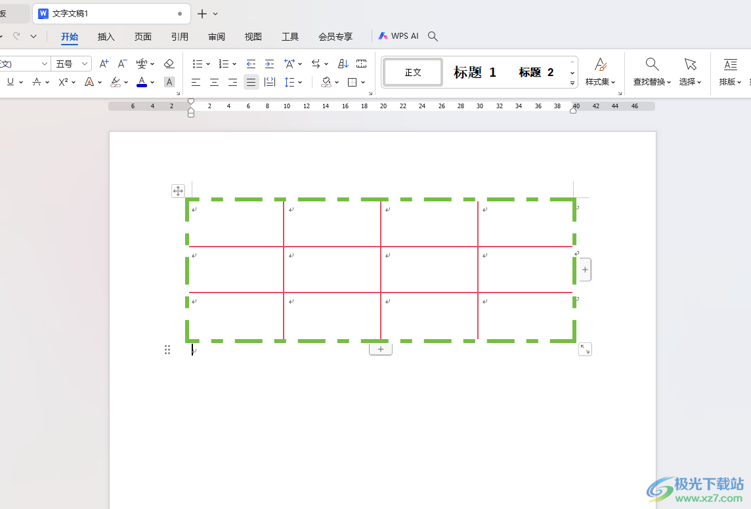Click the redo arrow icon
Image resolution: width=751 pixels, height=509 pixels.
click(16, 36)
